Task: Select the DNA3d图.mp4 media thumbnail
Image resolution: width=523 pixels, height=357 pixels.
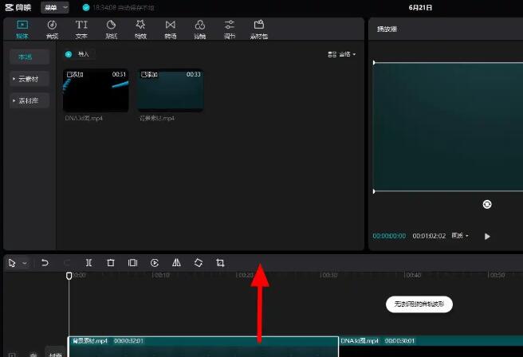Action: (96, 90)
